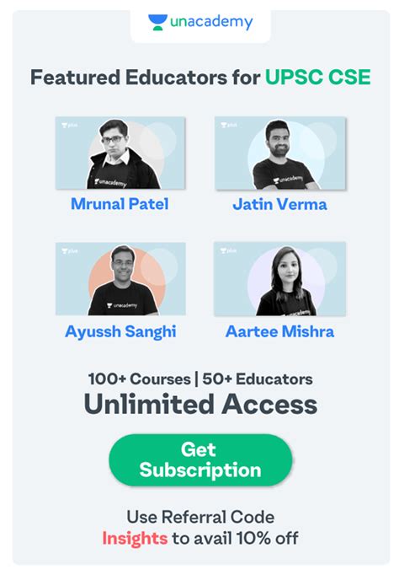Click the 100+ Courses text
The height and width of the screenshot is (575, 399).
[x=140, y=379]
